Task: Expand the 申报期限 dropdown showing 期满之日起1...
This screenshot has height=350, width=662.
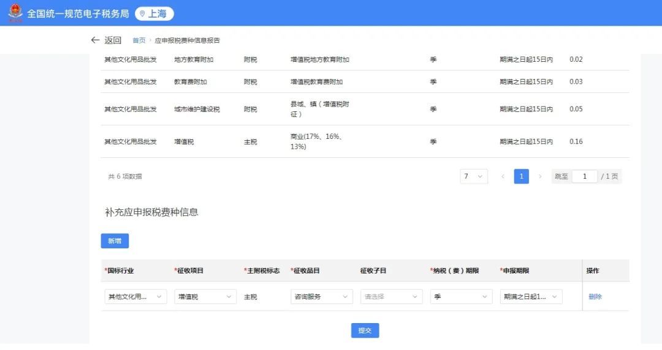Action: point(531,296)
